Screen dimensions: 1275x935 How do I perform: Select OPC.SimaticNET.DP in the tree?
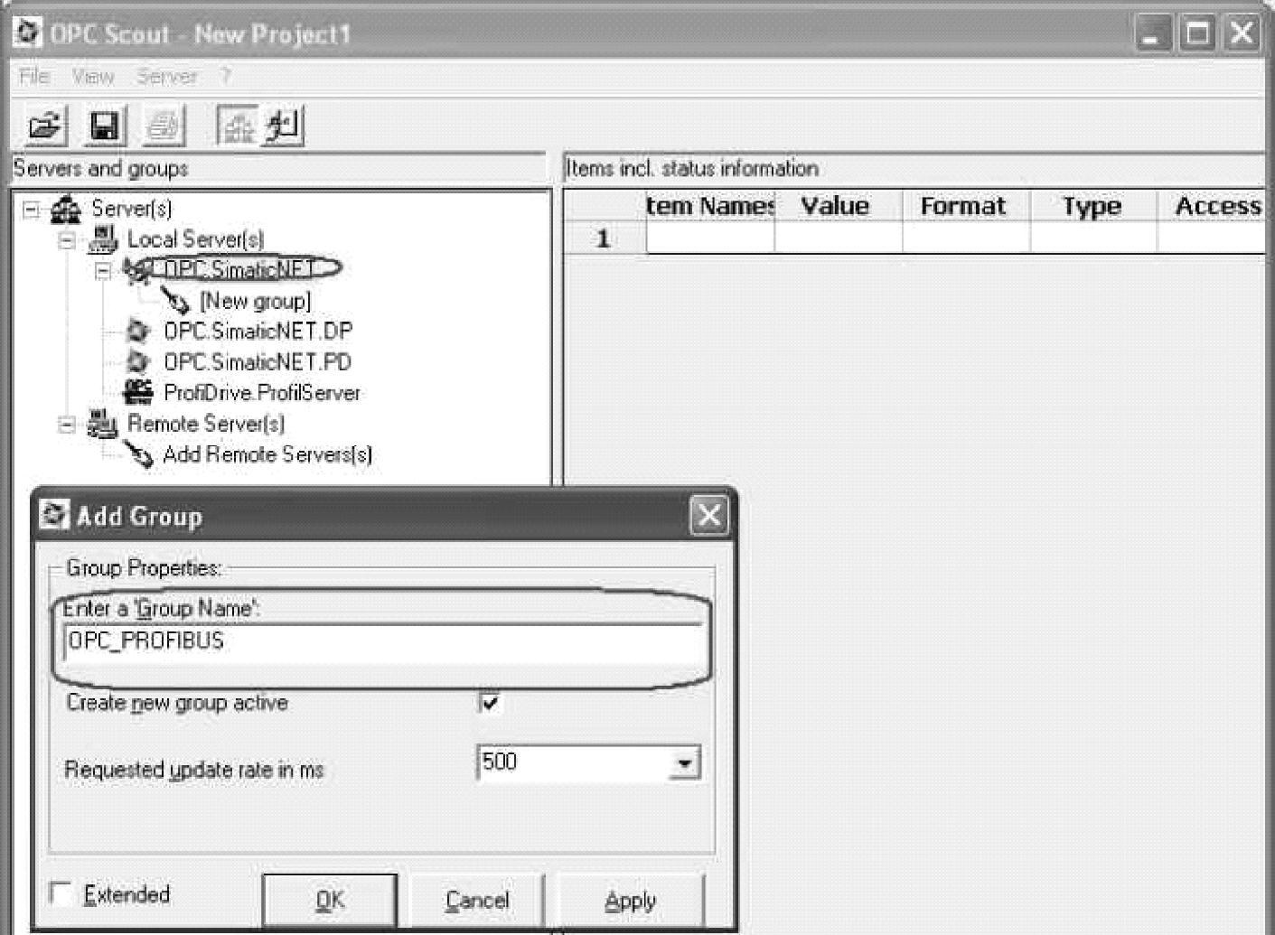(258, 331)
